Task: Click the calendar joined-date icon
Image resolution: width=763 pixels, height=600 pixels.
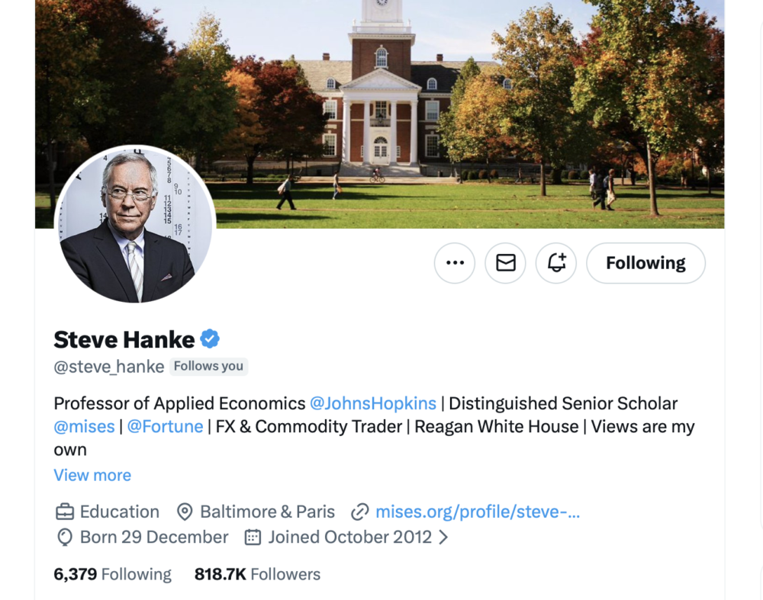Action: point(253,537)
